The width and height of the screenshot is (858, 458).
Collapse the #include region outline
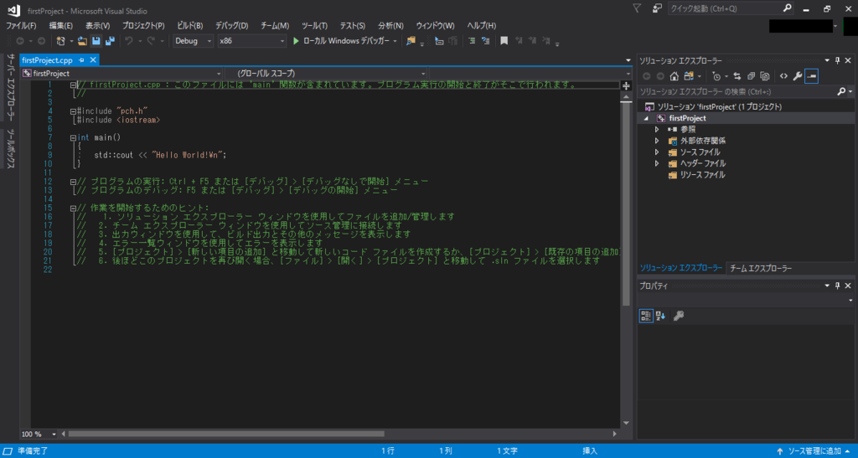tap(74, 111)
